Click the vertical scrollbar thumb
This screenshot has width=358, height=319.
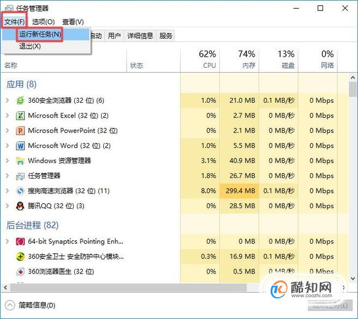coord(353,90)
